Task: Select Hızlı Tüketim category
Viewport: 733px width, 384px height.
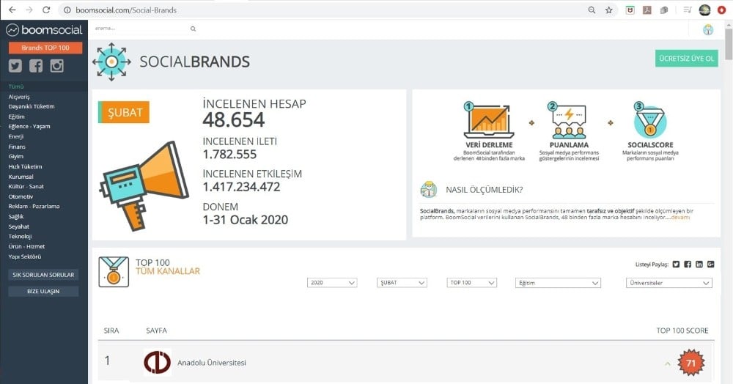Action: (25, 167)
